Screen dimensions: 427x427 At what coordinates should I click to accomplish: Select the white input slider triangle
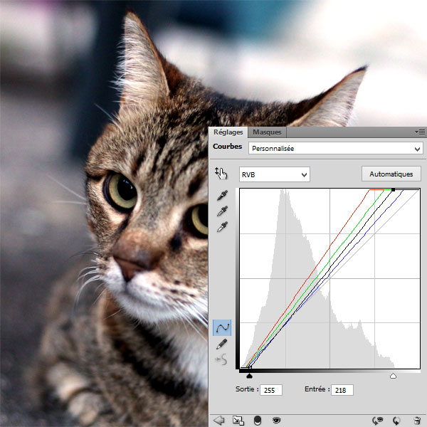(393, 376)
